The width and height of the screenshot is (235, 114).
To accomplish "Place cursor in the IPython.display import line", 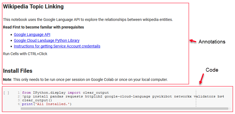I will 65,93.
